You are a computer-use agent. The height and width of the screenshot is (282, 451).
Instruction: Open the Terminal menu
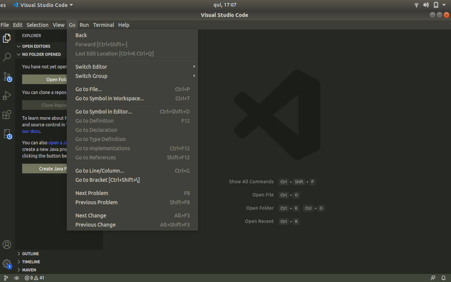pos(103,25)
